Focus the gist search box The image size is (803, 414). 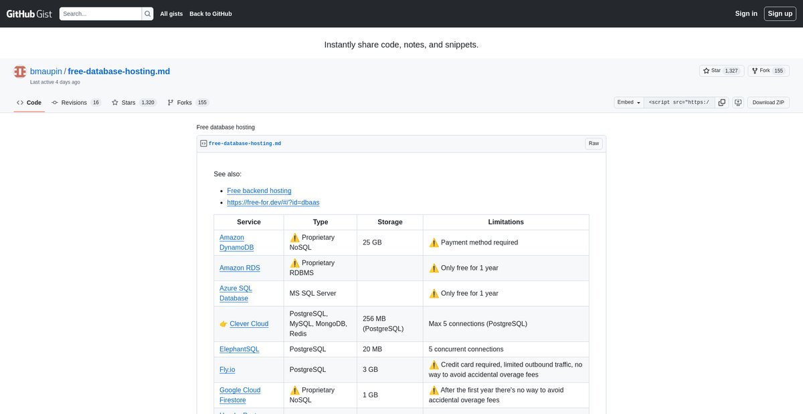coord(100,13)
